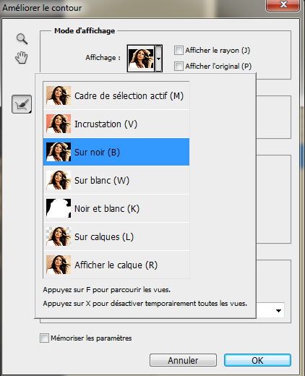Image resolution: width=305 pixels, height=376 pixels.
Task: Click the Noir et blanc mask icon
Action: (59, 208)
